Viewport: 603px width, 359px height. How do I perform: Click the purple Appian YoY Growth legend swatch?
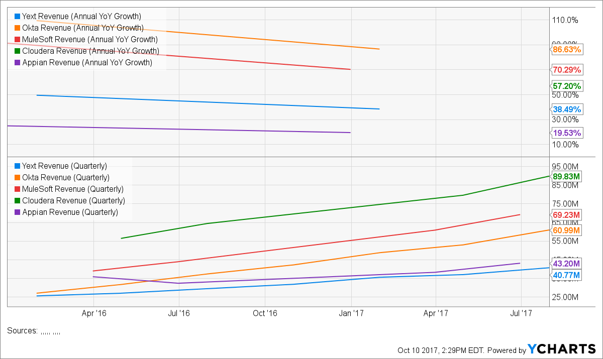point(18,63)
